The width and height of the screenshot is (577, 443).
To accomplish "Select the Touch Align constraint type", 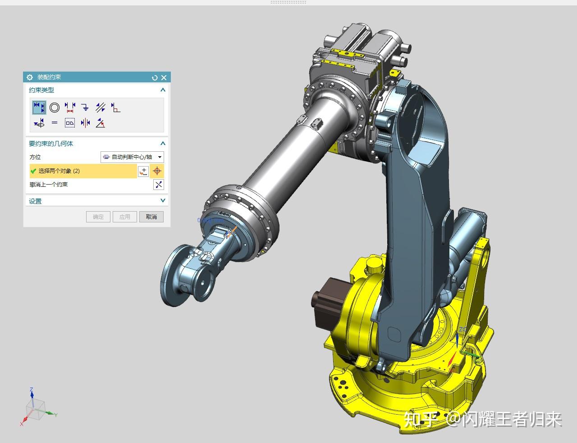I will [39, 108].
